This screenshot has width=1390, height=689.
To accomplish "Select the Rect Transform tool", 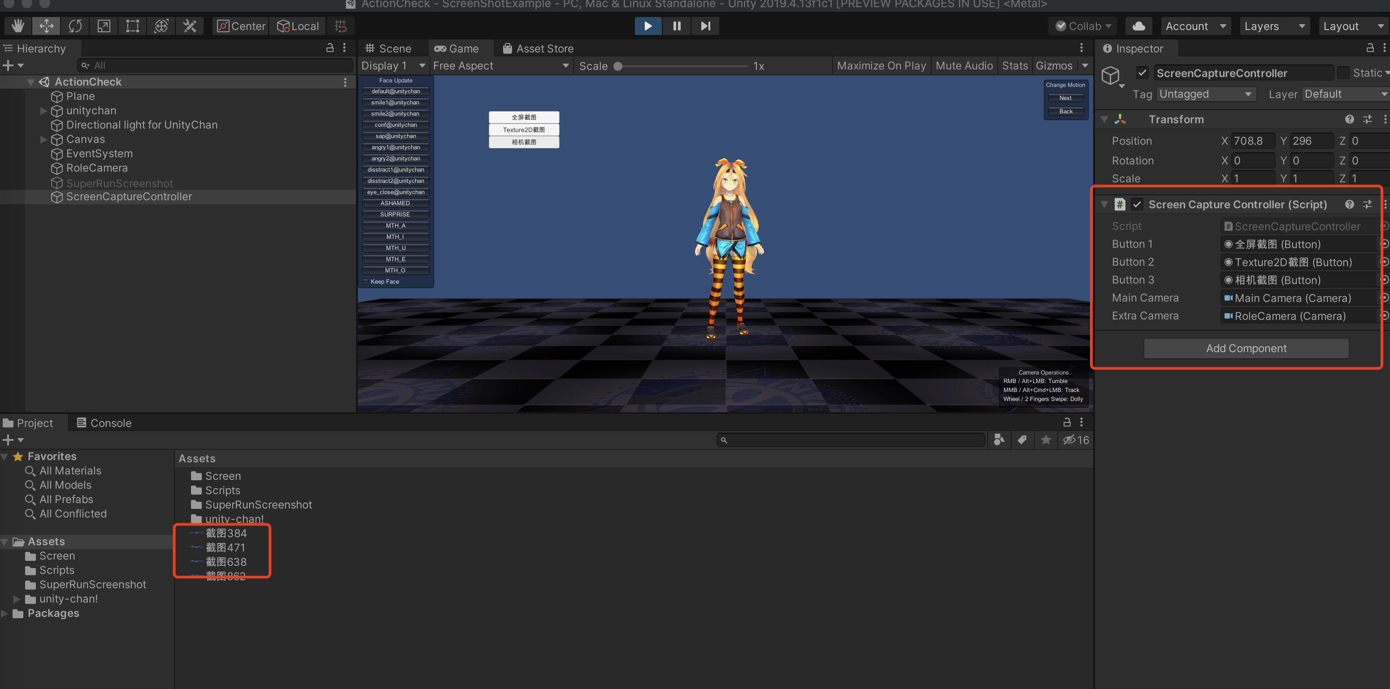I will point(132,26).
